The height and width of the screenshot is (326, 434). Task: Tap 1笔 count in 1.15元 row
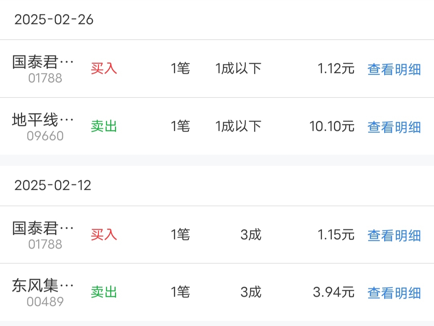[180, 235]
